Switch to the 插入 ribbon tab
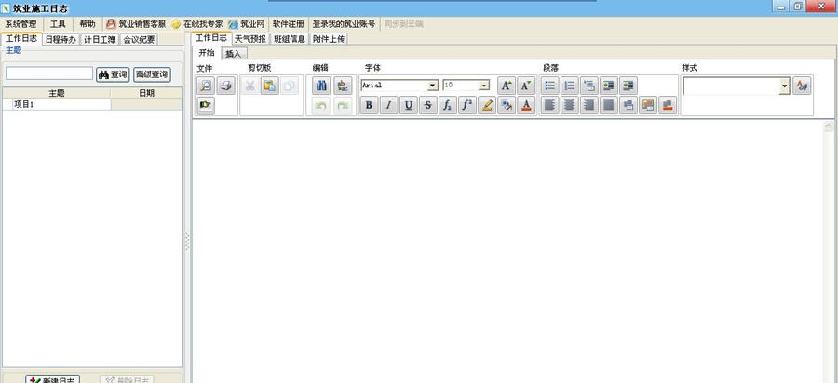Image resolution: width=838 pixels, height=383 pixels. point(234,53)
